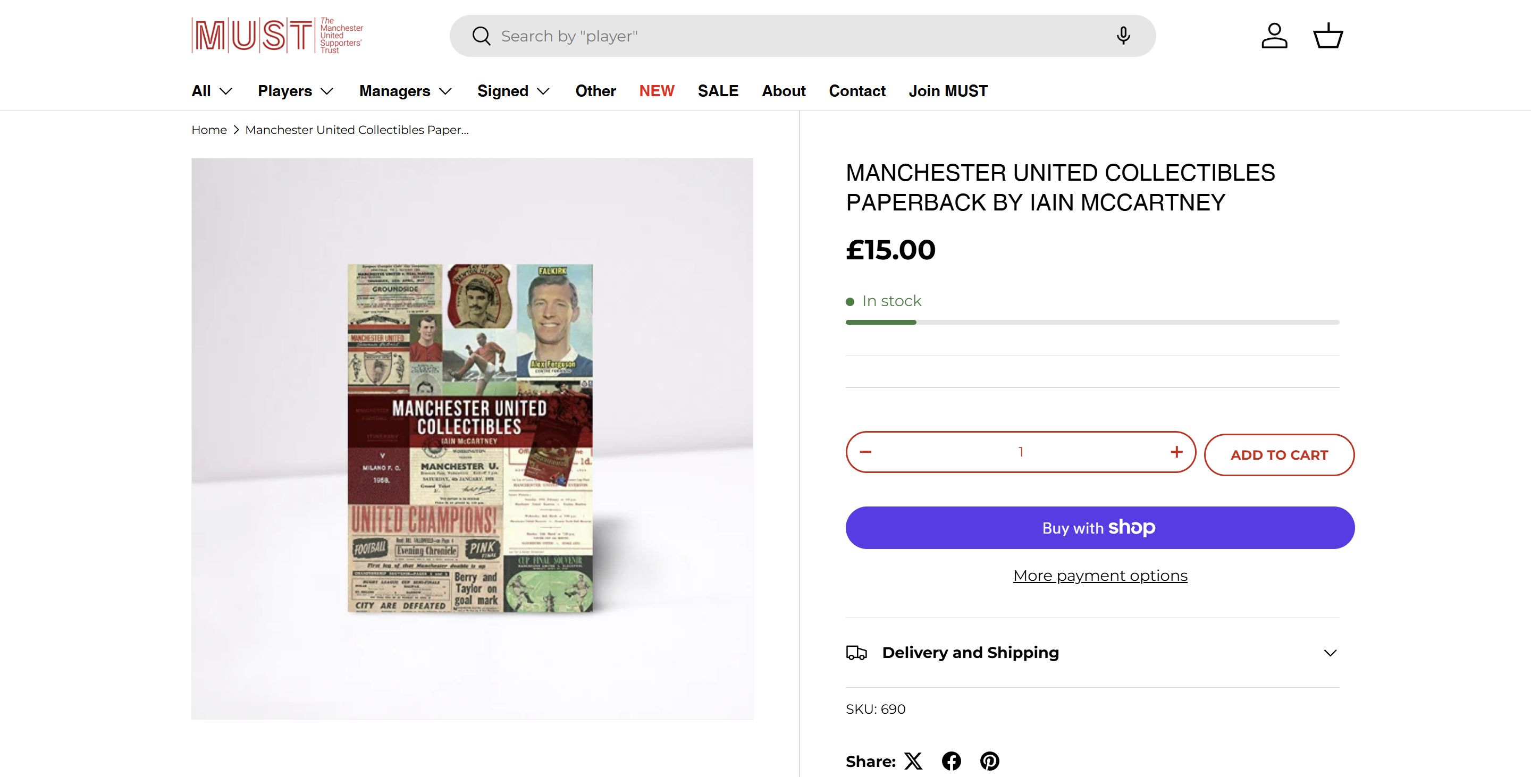The width and height of the screenshot is (1531, 777).
Task: Click the ADD TO CART button
Action: click(x=1279, y=455)
